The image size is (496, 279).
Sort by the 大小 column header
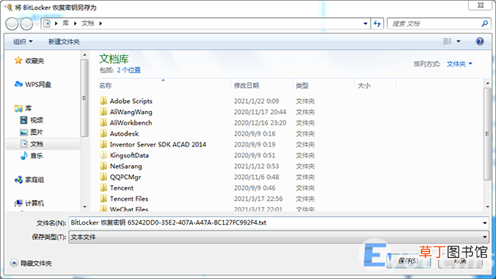pyautogui.click(x=364, y=85)
